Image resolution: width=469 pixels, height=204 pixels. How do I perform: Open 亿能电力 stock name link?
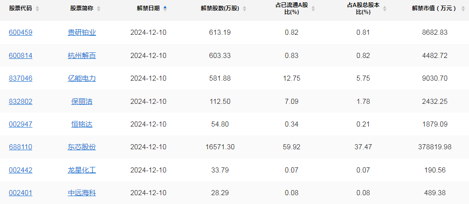pyautogui.click(x=82, y=78)
